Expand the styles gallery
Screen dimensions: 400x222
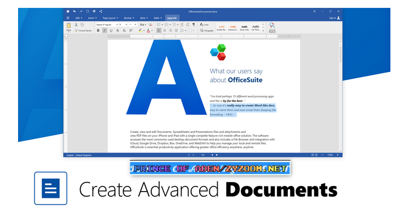[263, 31]
